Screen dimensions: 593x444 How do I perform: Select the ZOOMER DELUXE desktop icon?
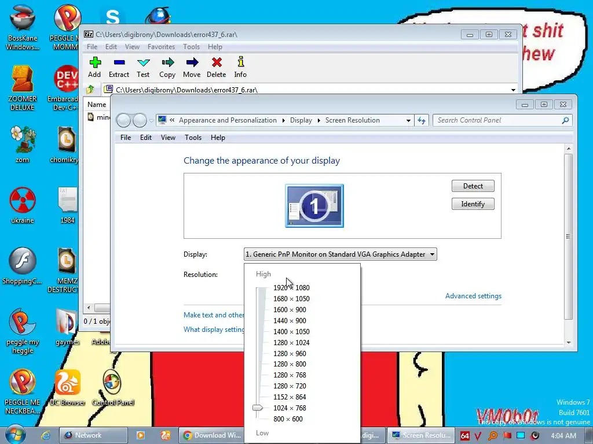(x=23, y=88)
